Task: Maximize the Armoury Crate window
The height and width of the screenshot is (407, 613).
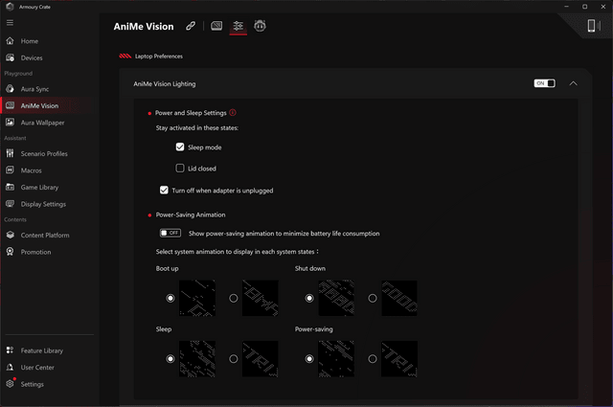Action: click(585, 7)
